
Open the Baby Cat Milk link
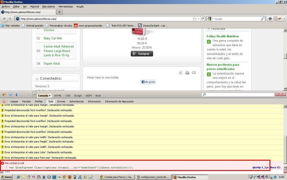pyautogui.click(x=53, y=38)
